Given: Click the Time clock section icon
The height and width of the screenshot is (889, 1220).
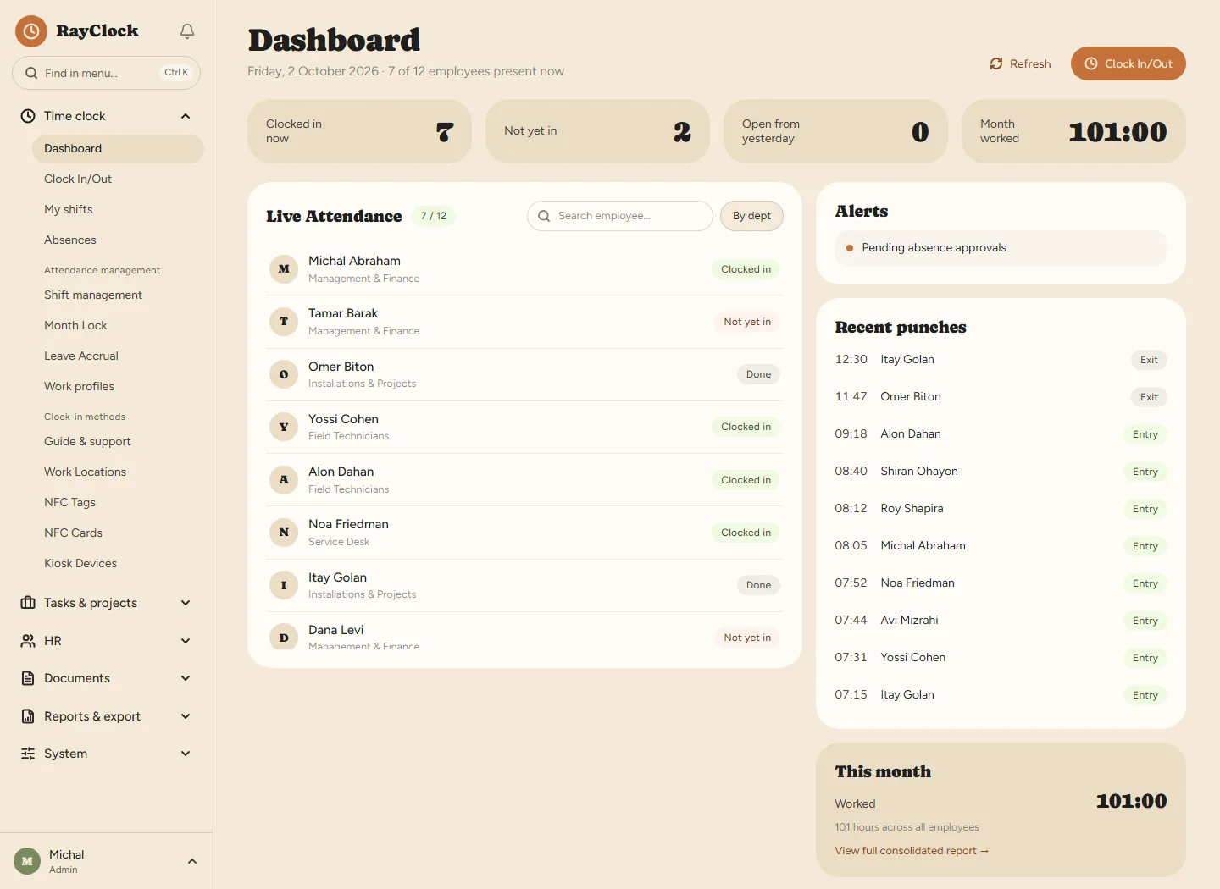Looking at the screenshot, I should (x=28, y=116).
